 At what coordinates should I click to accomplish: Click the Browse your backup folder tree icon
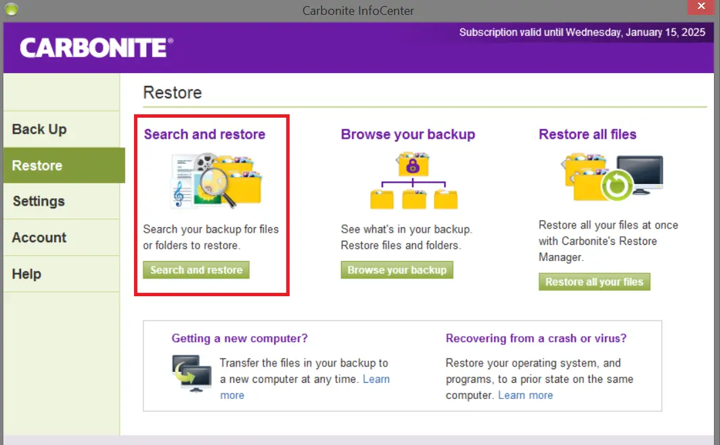click(x=413, y=181)
